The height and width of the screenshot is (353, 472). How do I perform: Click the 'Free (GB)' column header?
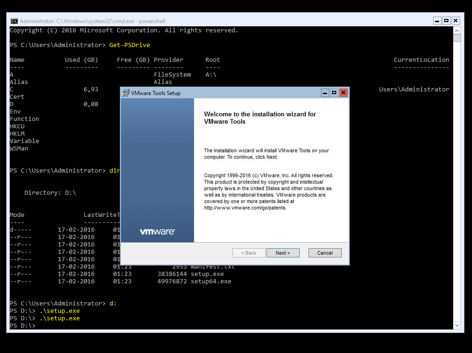click(133, 60)
